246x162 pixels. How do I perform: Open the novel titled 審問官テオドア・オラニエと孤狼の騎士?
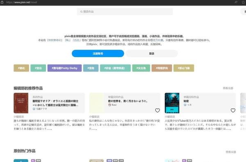pos(55,103)
